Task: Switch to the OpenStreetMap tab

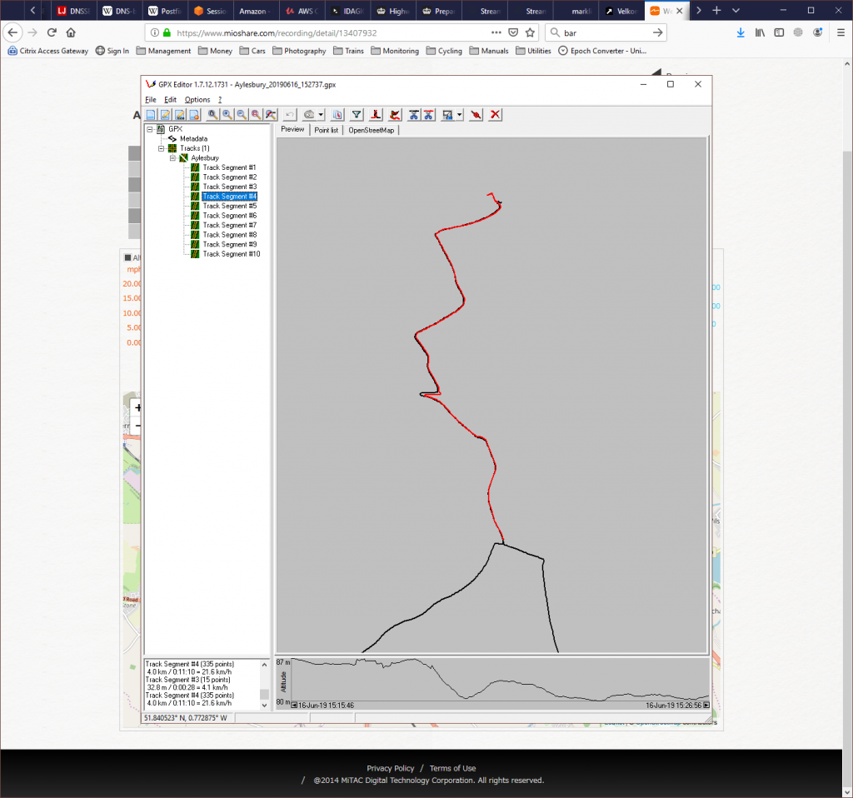Action: 371,130
